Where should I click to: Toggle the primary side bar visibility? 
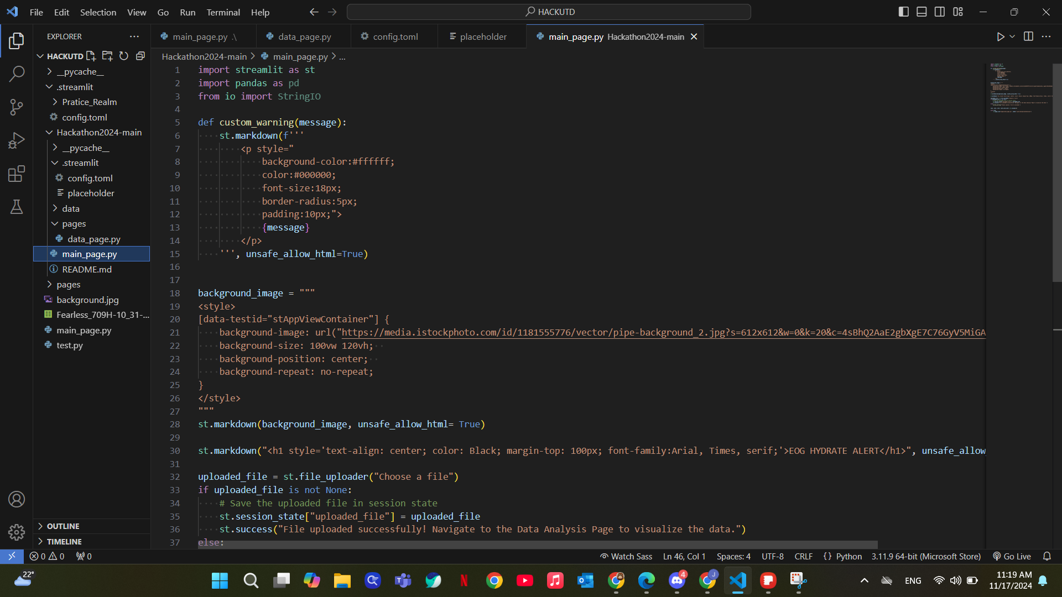coord(903,12)
